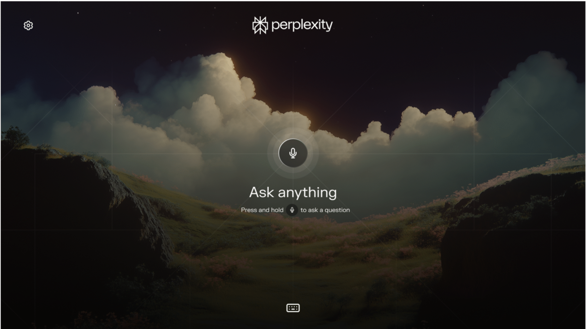Click the "Press and hold" hint text
The width and height of the screenshot is (586, 329).
[262, 210]
